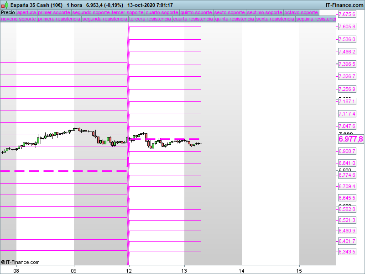This screenshot has width=365, height=274.
Task: Click the 'segundo soporte' legend label
Action: 91,12
